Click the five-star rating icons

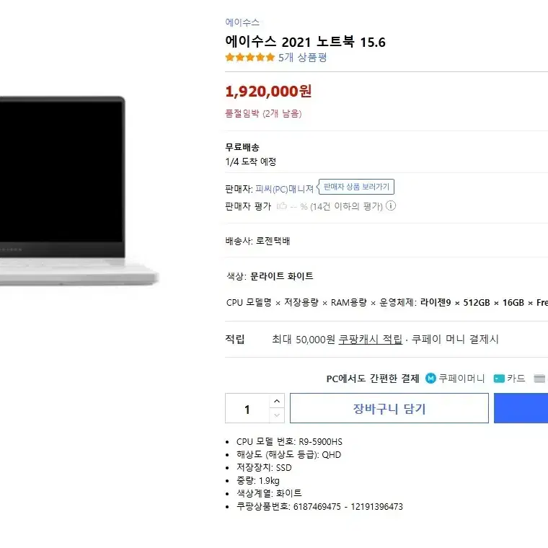coord(250,57)
